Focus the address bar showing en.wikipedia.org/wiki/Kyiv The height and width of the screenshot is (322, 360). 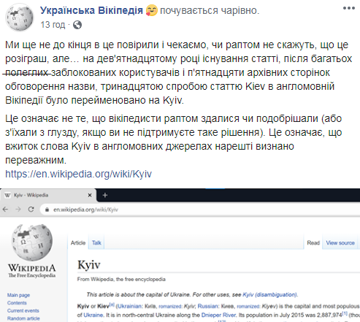199,210
